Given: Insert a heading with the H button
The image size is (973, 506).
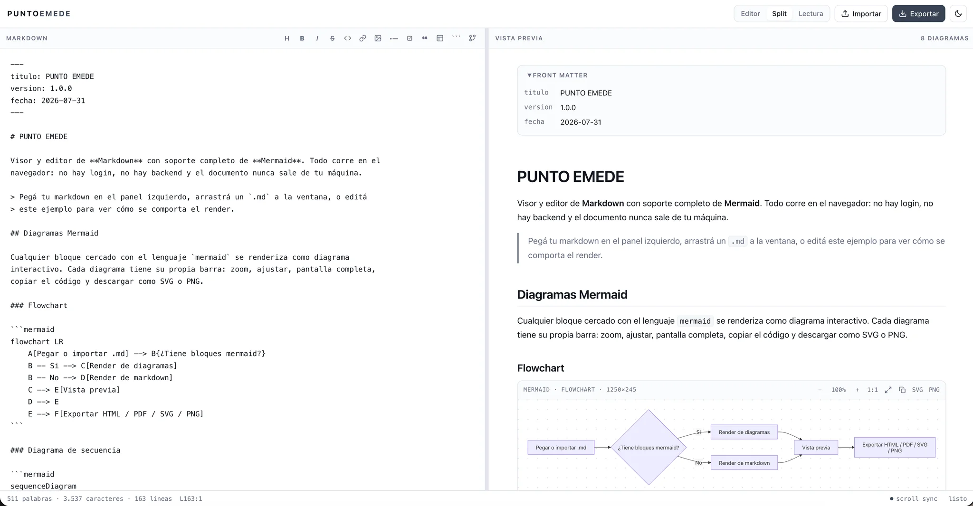Looking at the screenshot, I should point(287,38).
